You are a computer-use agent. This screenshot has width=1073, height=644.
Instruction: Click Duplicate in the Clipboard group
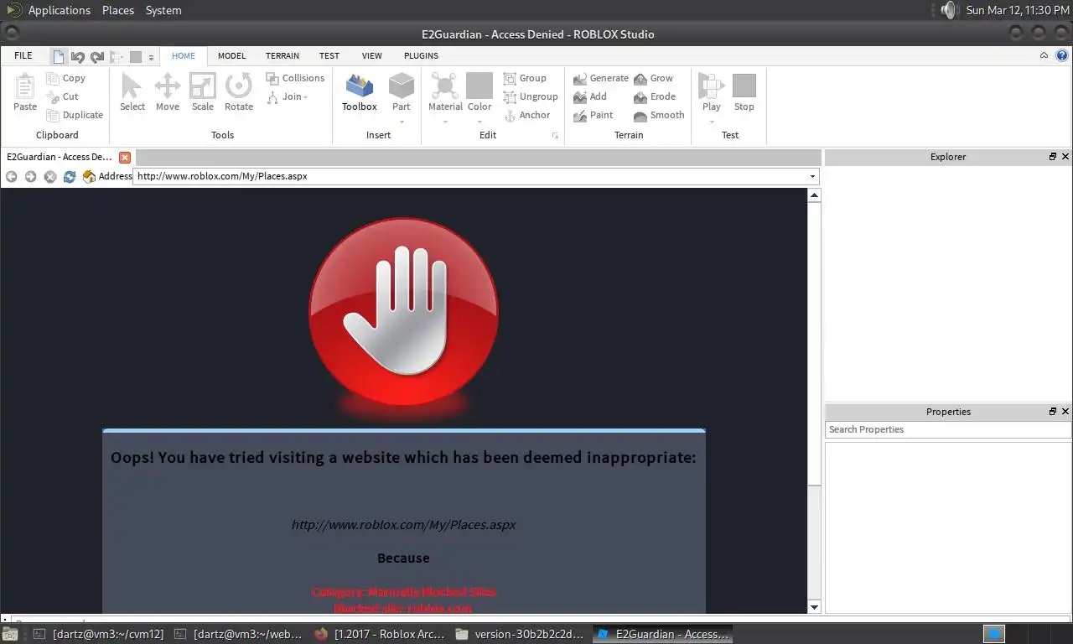[x=75, y=115]
